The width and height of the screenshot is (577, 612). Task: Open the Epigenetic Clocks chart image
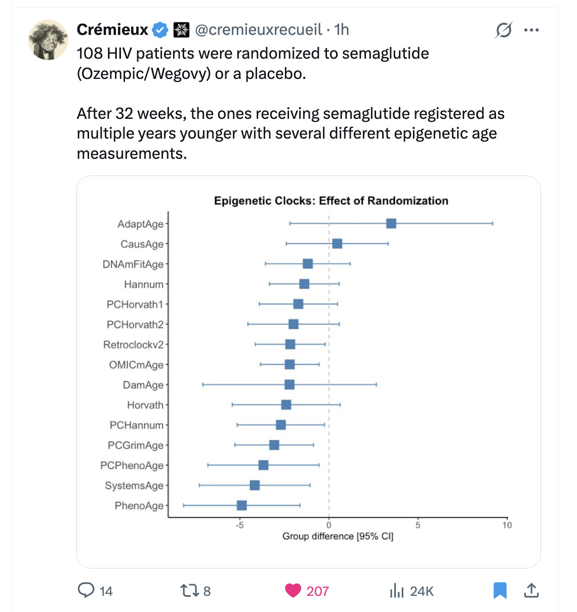[x=309, y=372]
